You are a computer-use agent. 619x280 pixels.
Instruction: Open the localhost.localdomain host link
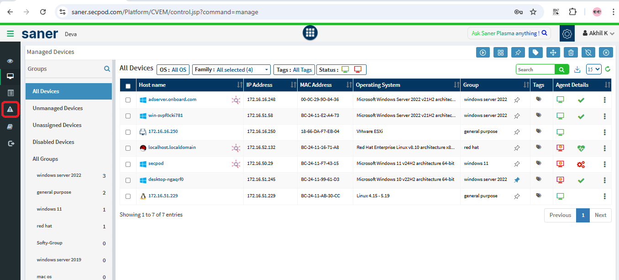(x=172, y=148)
